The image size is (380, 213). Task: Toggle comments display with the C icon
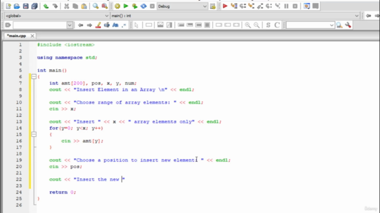277,25
